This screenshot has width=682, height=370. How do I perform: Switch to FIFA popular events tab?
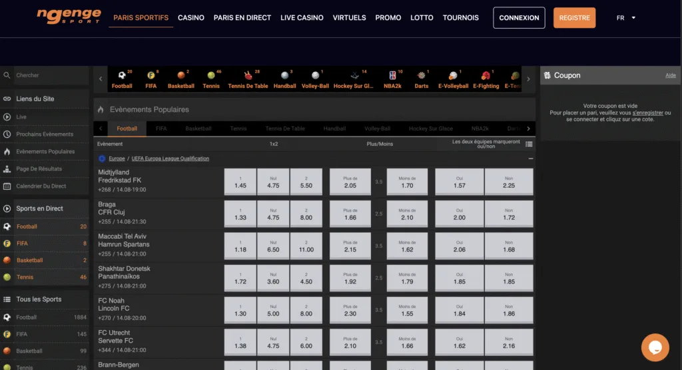(161, 128)
